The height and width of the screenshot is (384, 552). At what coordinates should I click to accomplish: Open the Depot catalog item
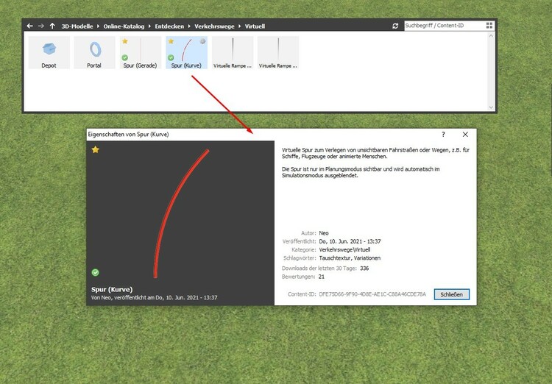49,52
